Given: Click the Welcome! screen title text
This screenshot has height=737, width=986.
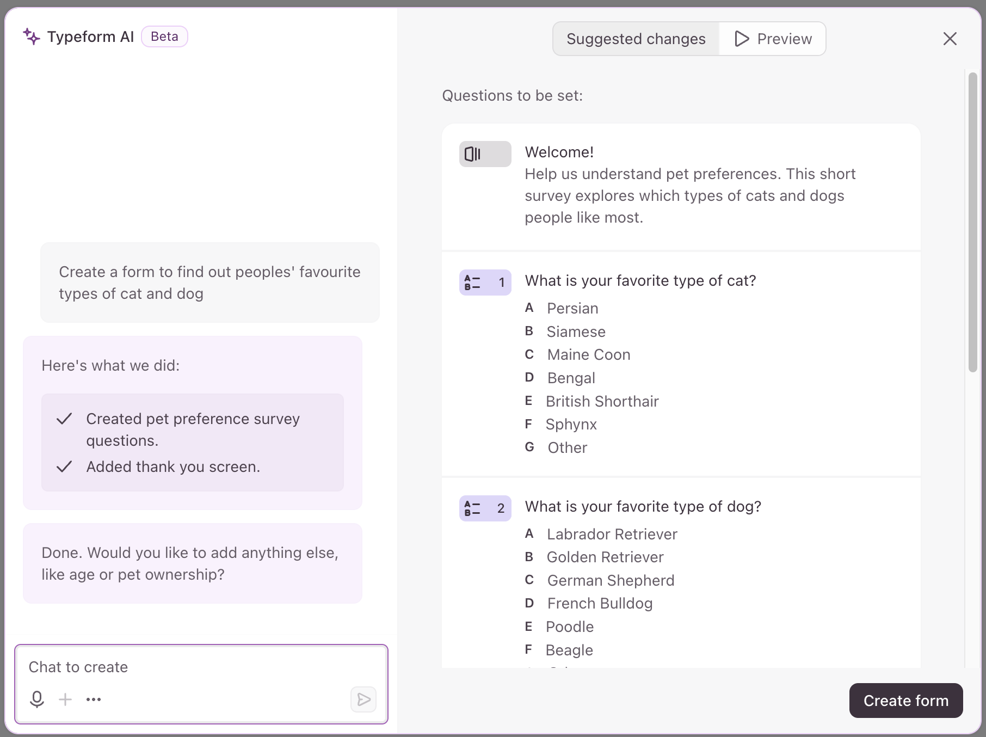Looking at the screenshot, I should [x=559, y=152].
